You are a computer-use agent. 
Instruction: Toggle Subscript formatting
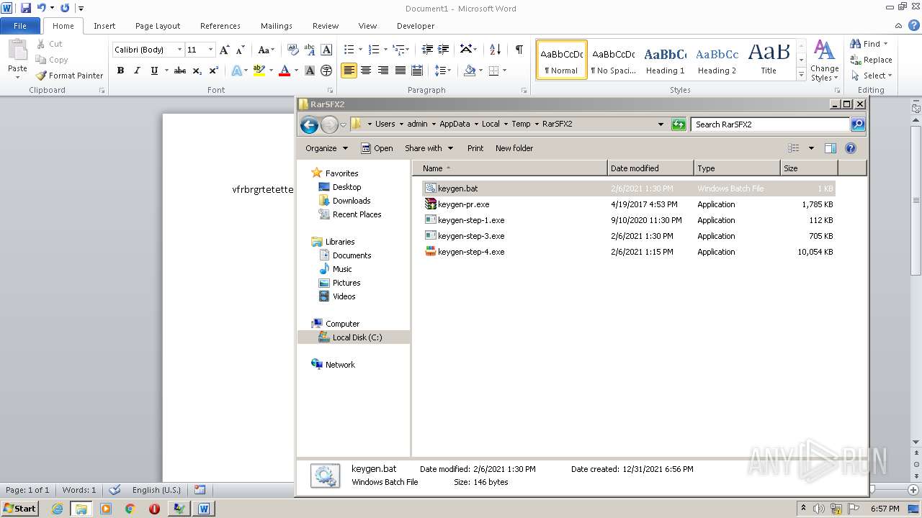click(x=197, y=71)
